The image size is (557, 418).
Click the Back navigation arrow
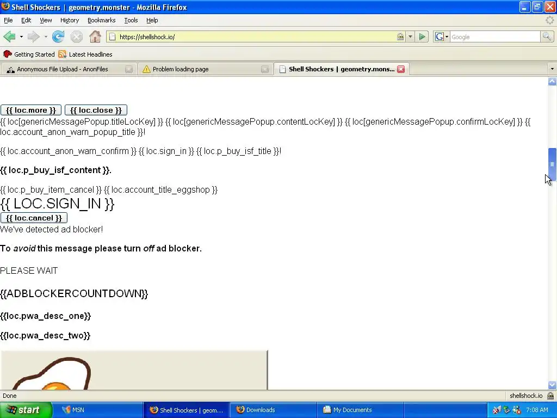[x=9, y=36]
